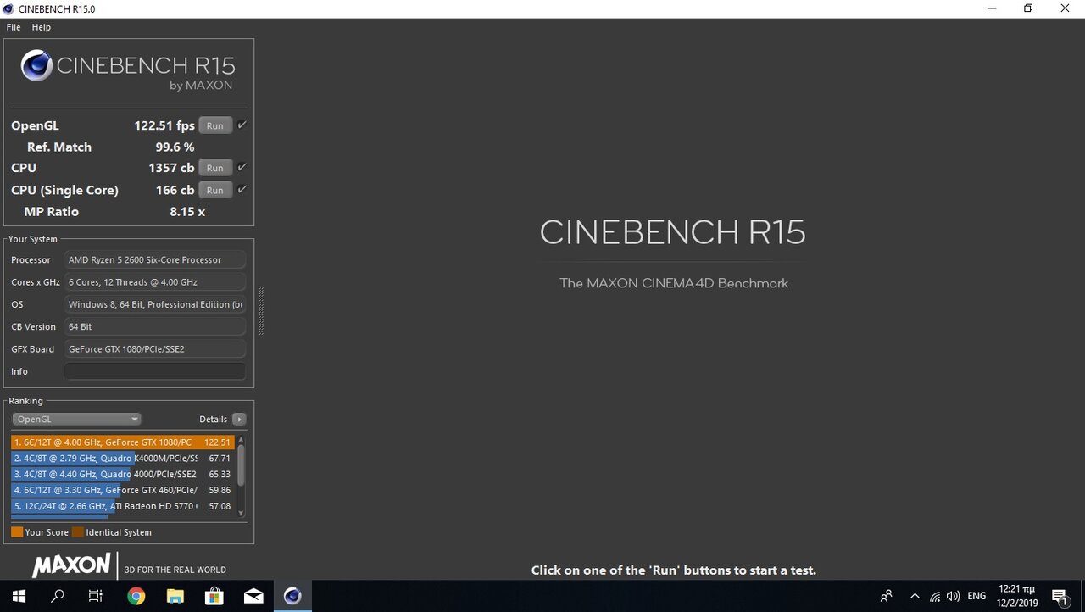Click the GFX Board value

(x=155, y=349)
